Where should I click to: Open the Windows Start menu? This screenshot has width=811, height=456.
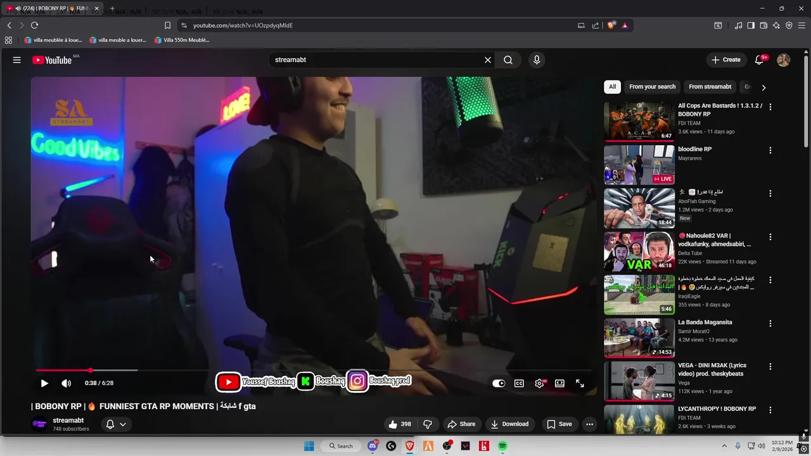click(x=309, y=446)
